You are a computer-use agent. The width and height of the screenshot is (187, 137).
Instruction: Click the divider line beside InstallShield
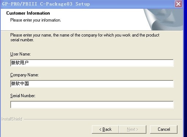(x=103, y=119)
